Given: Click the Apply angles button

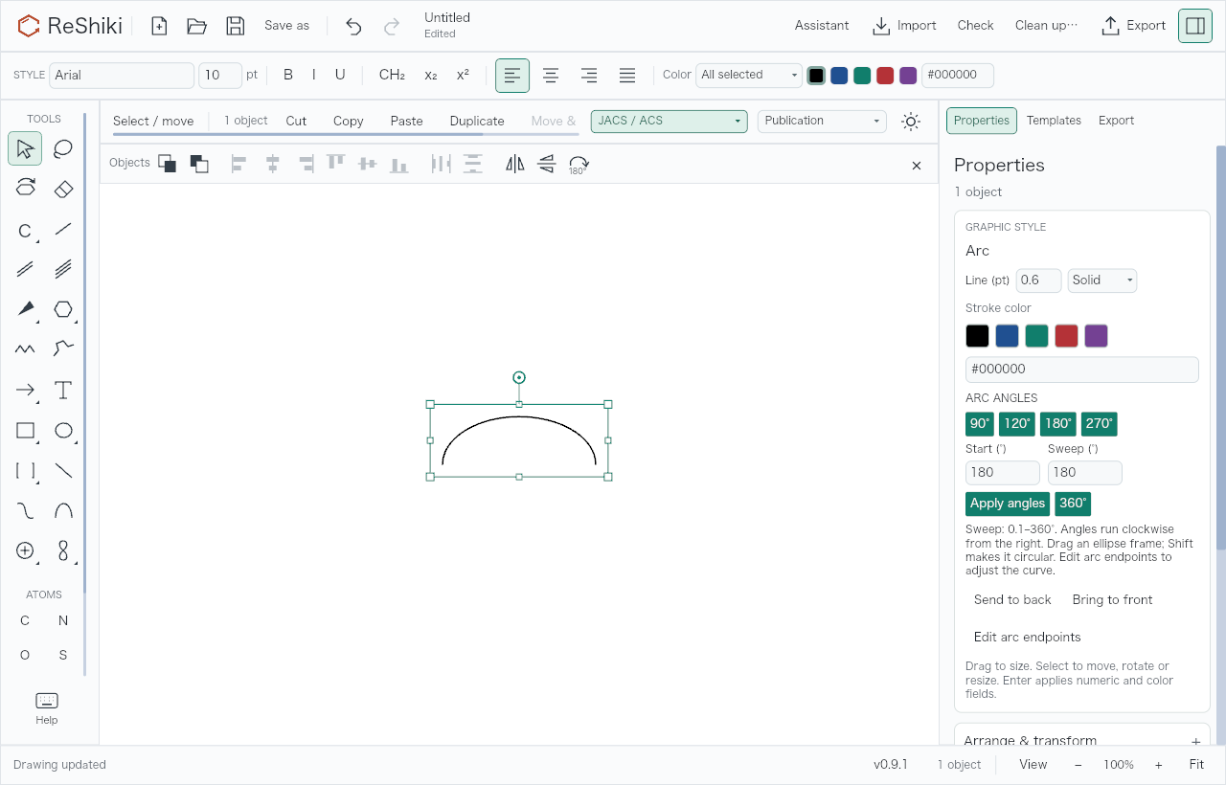Looking at the screenshot, I should tap(1008, 504).
